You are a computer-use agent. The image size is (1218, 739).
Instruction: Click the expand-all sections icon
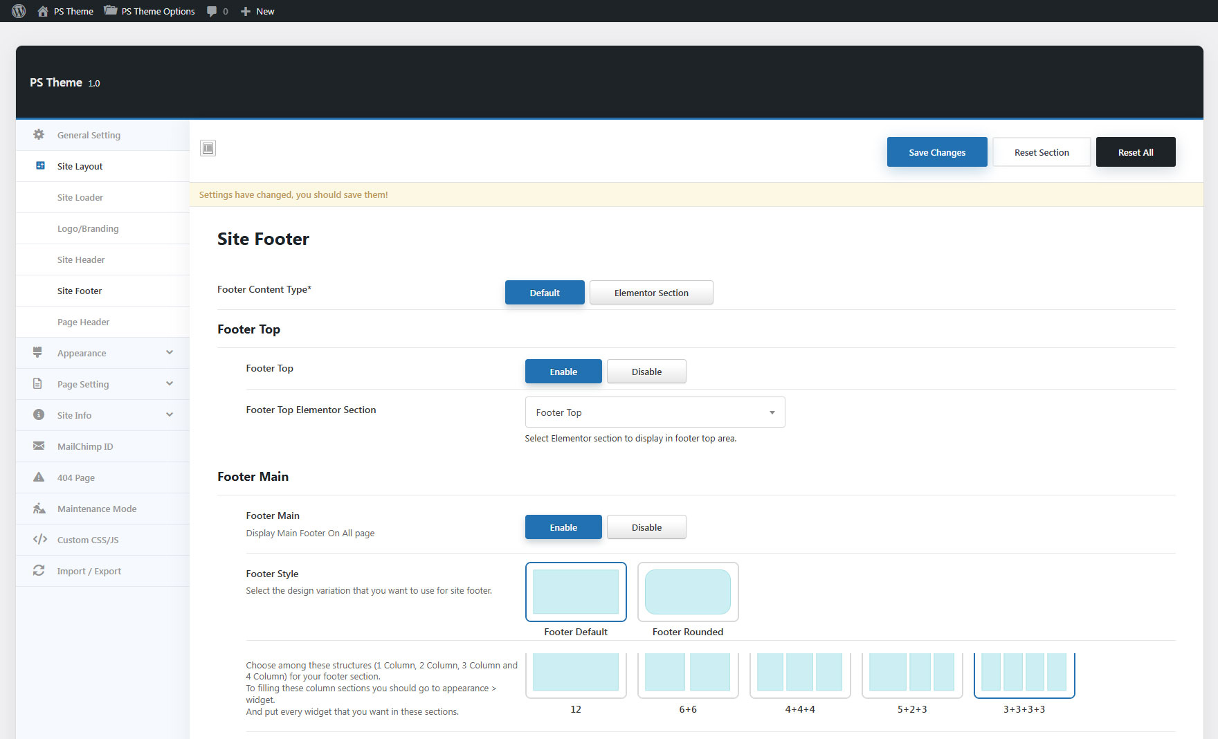point(208,148)
